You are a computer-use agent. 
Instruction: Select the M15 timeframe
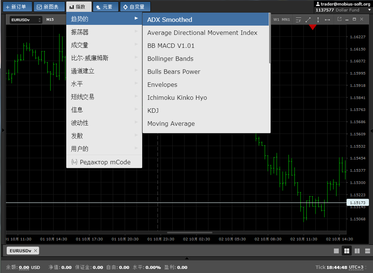click(50, 20)
